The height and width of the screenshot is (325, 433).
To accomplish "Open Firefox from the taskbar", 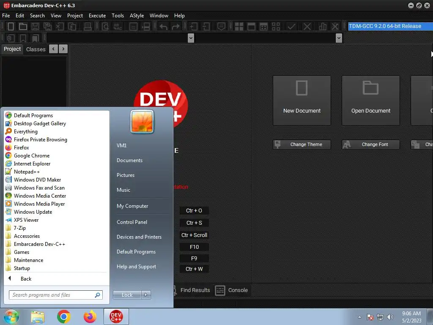I will tap(90, 317).
